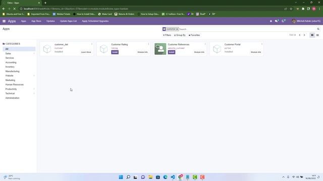Stop loading the page in browser
The width and height of the screenshot is (323, 181).
[x=15, y=9]
